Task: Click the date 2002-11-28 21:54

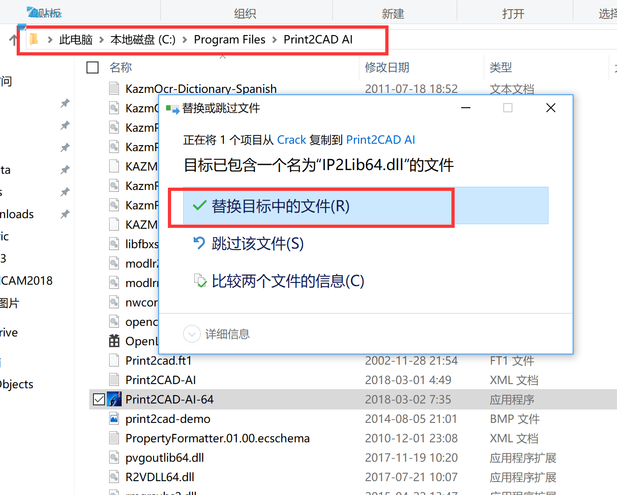Action: [x=411, y=361]
